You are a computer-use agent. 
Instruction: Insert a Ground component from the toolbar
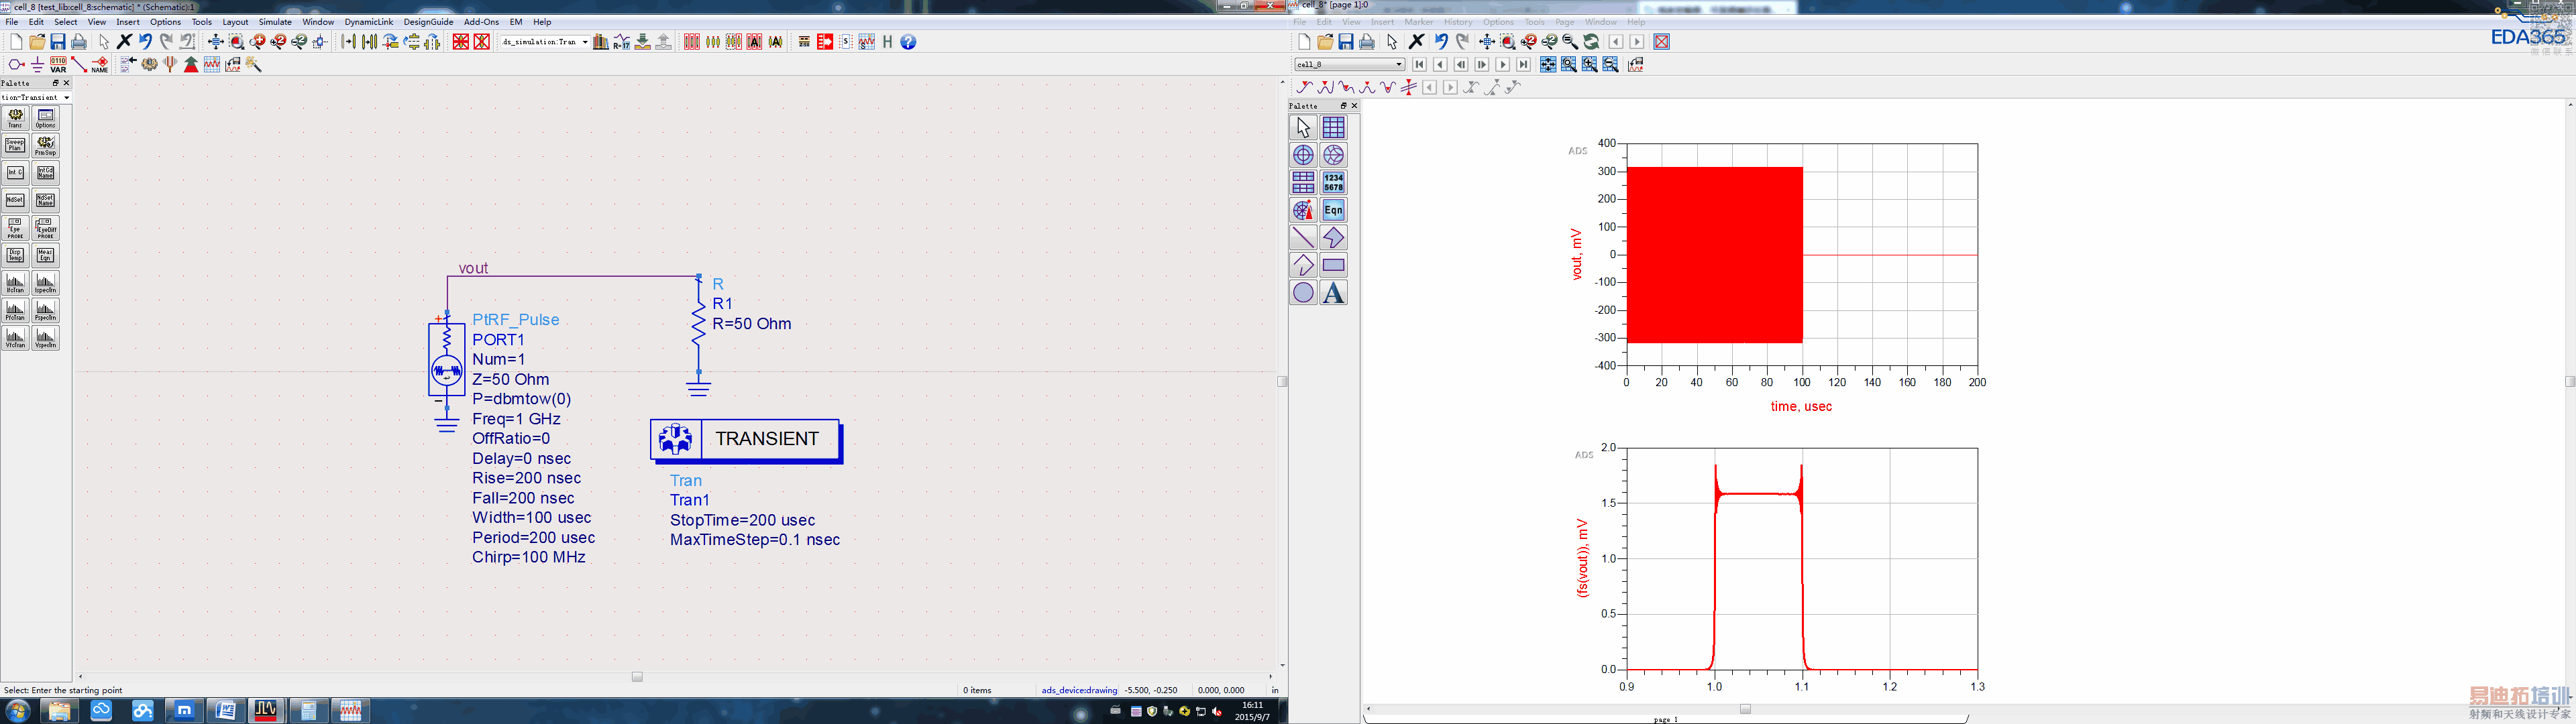[x=37, y=64]
